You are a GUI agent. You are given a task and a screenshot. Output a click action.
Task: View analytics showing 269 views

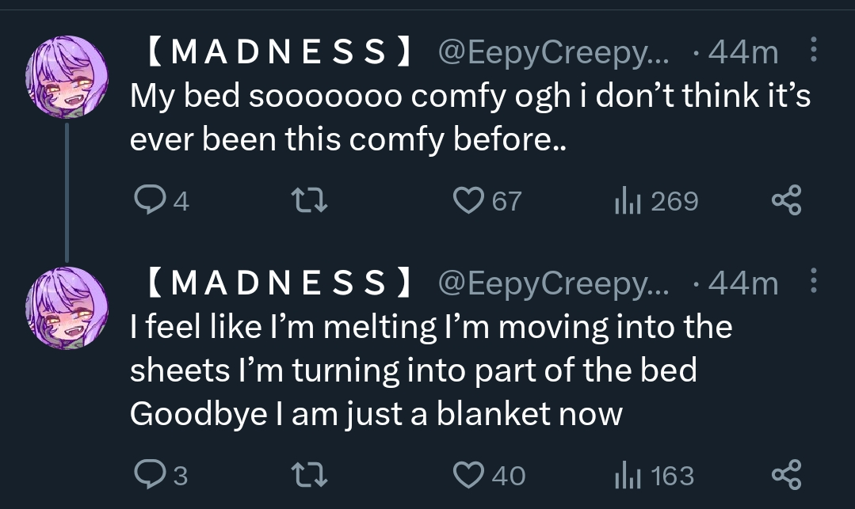(x=625, y=201)
